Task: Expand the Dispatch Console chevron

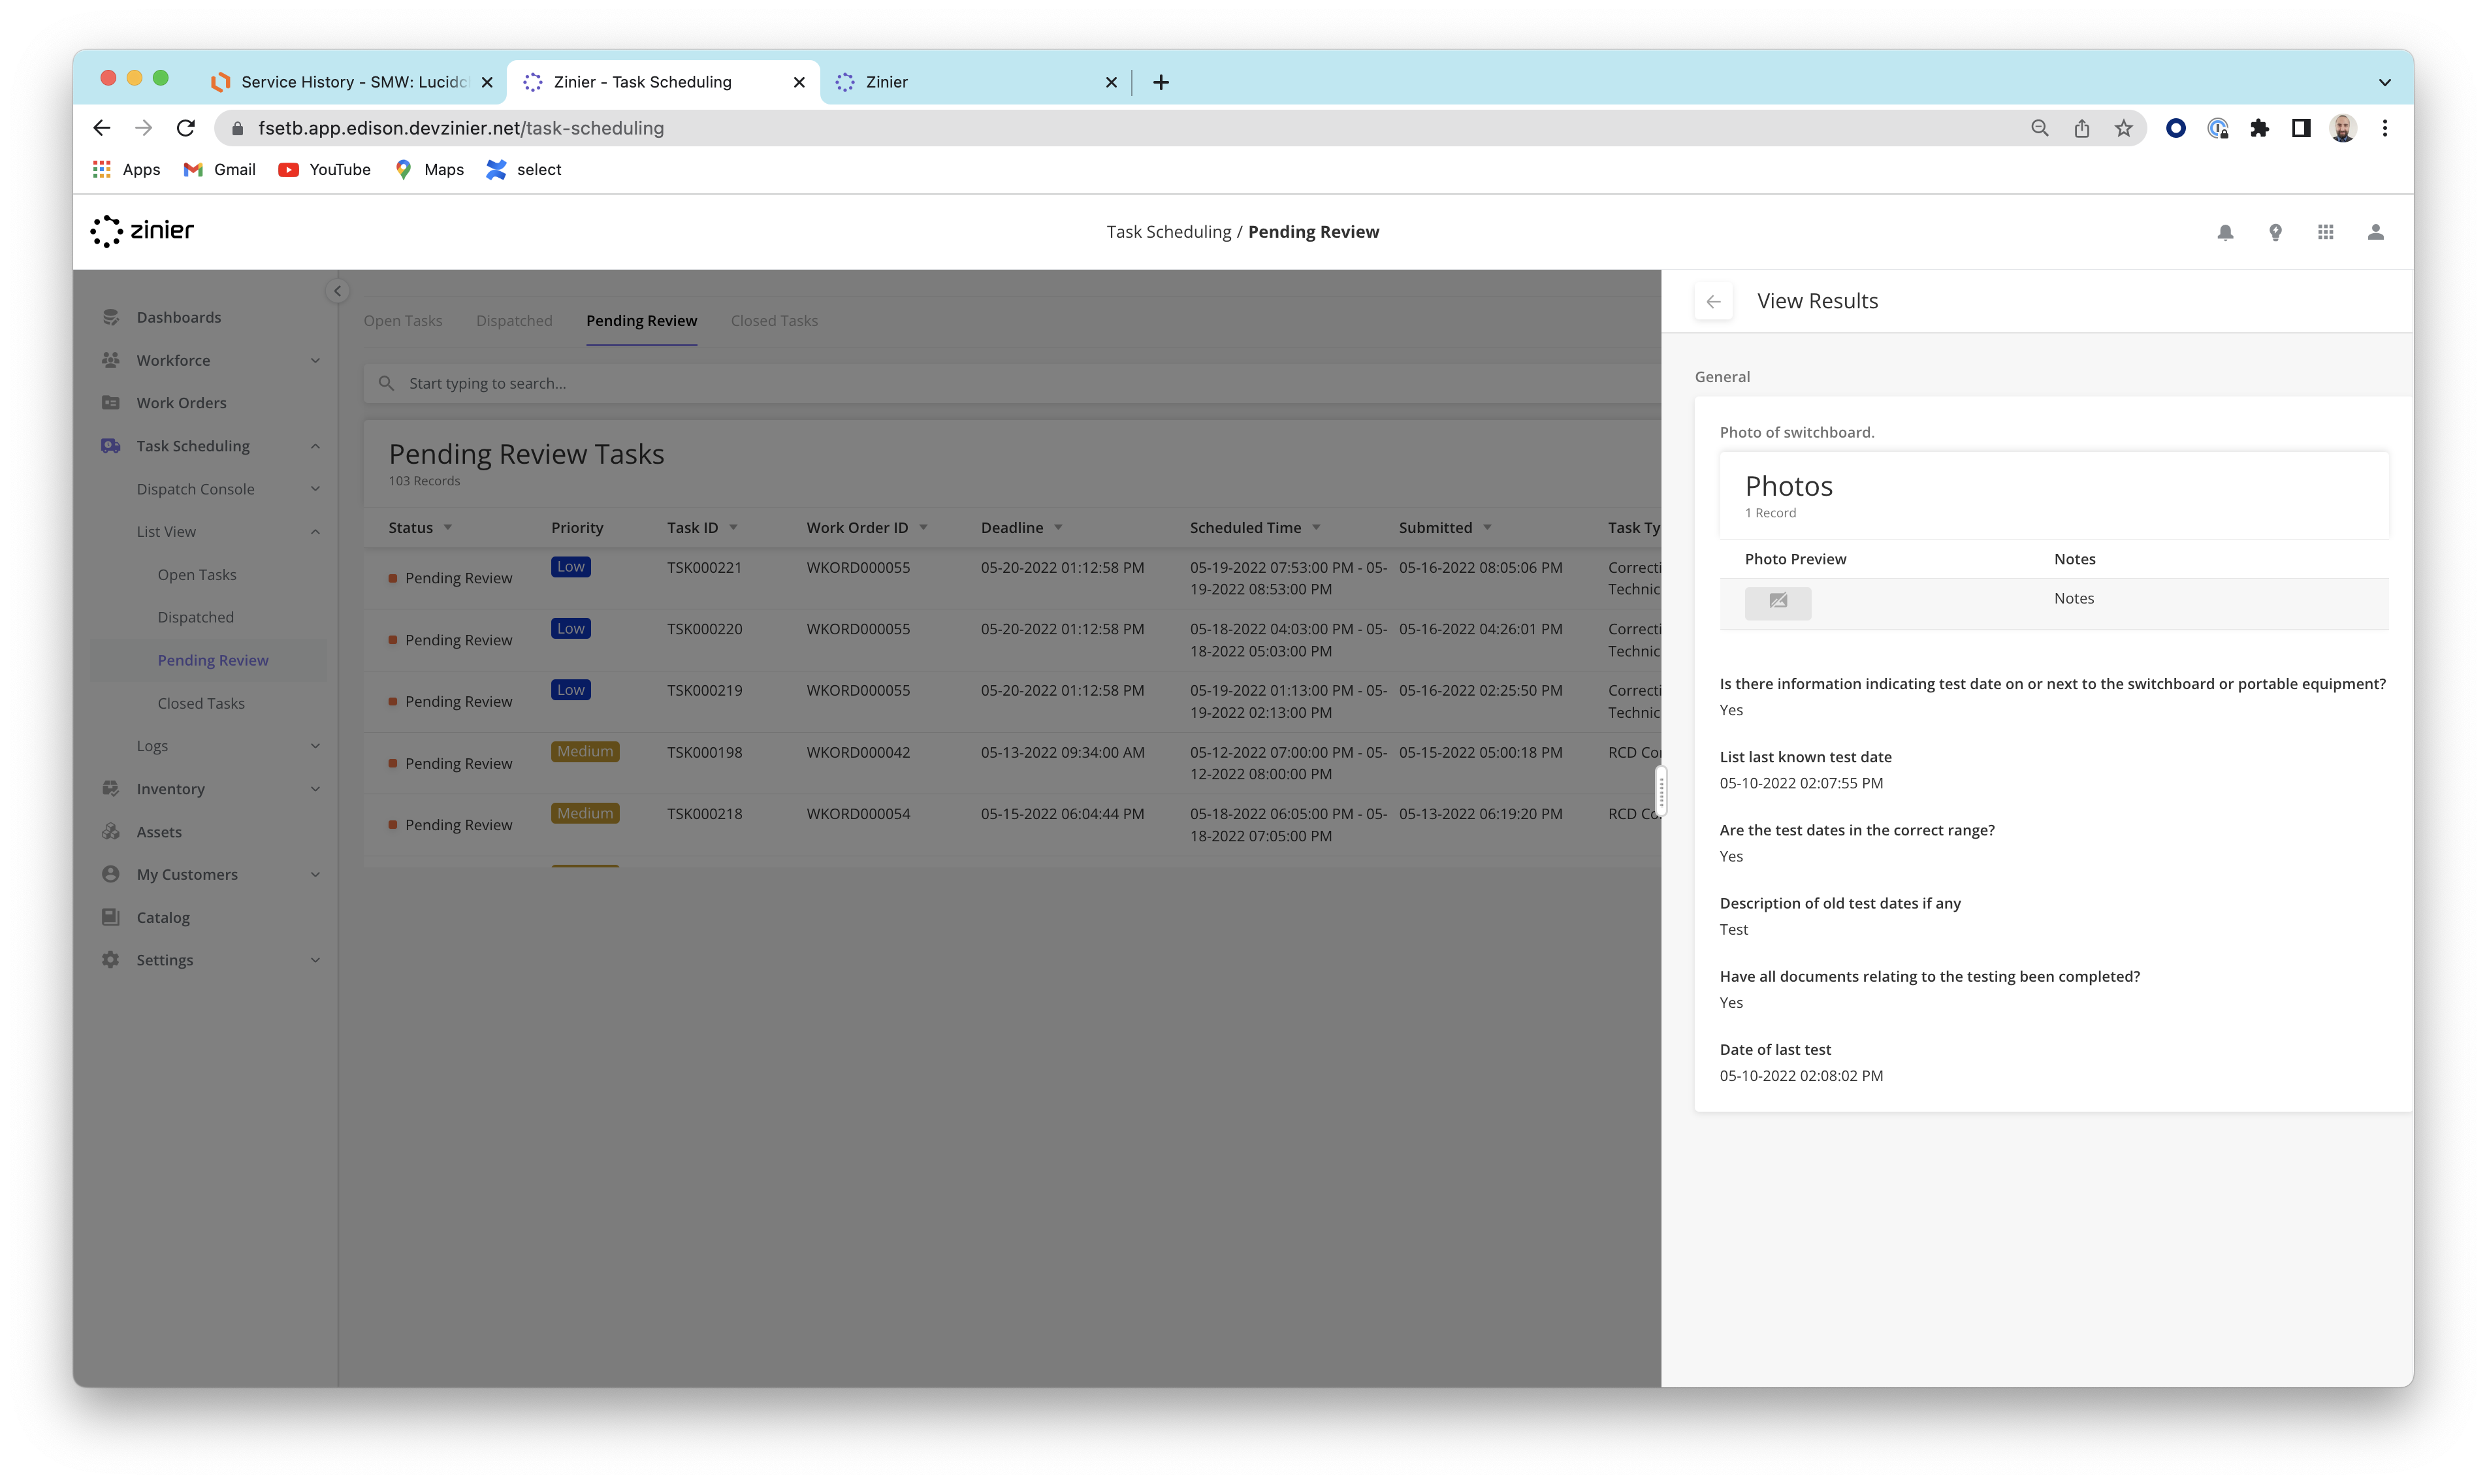Action: (316, 489)
